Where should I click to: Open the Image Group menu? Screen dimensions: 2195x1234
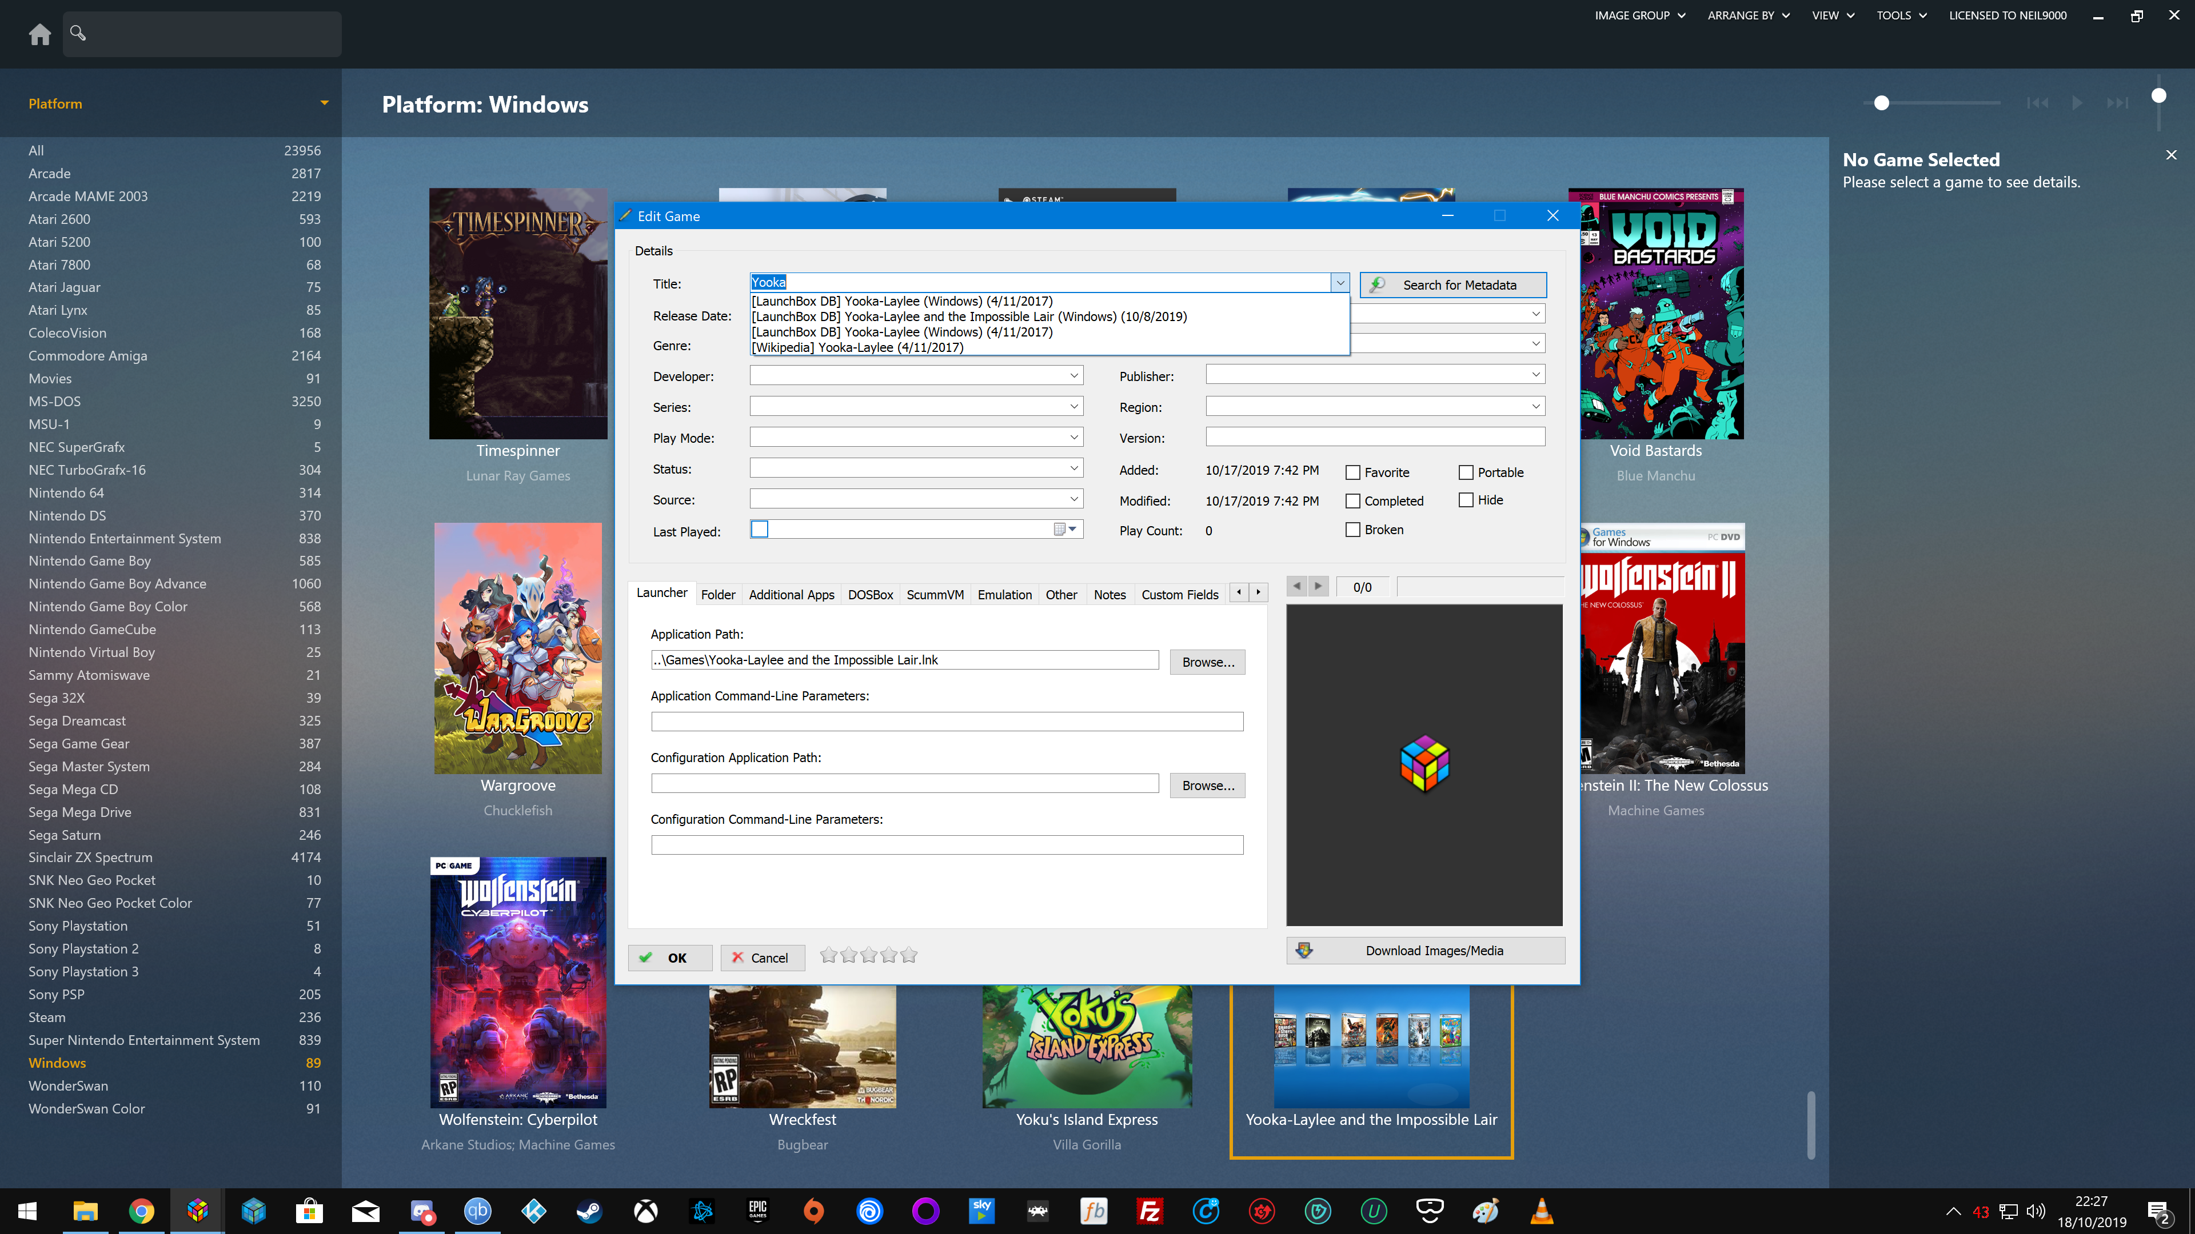click(x=1641, y=15)
